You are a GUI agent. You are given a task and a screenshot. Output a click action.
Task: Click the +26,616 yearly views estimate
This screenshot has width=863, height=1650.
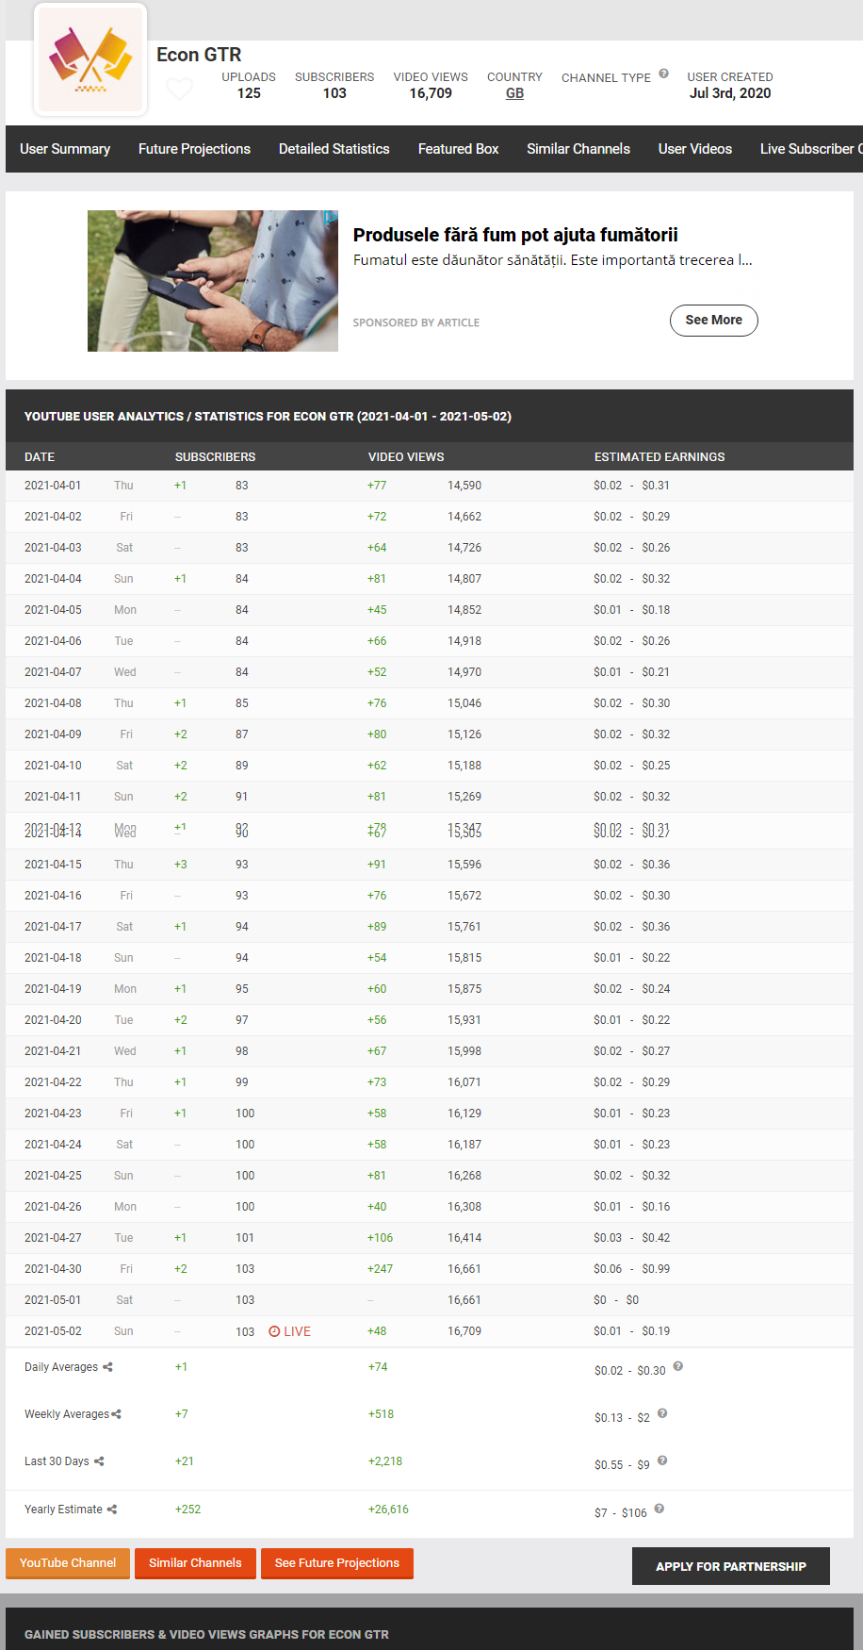coord(388,1510)
